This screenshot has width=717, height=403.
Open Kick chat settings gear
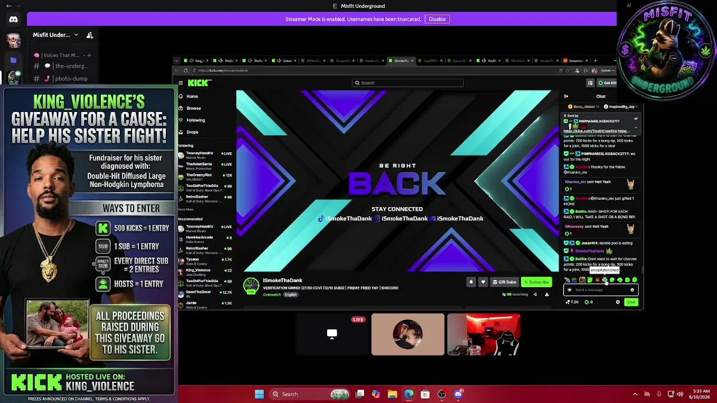(618, 302)
